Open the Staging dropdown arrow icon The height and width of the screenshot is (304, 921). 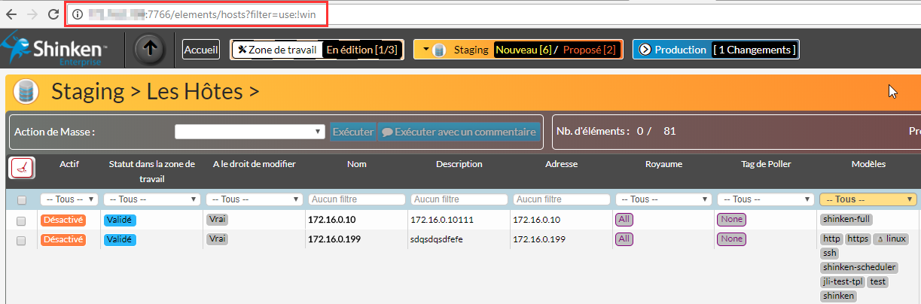pyautogui.click(x=425, y=50)
